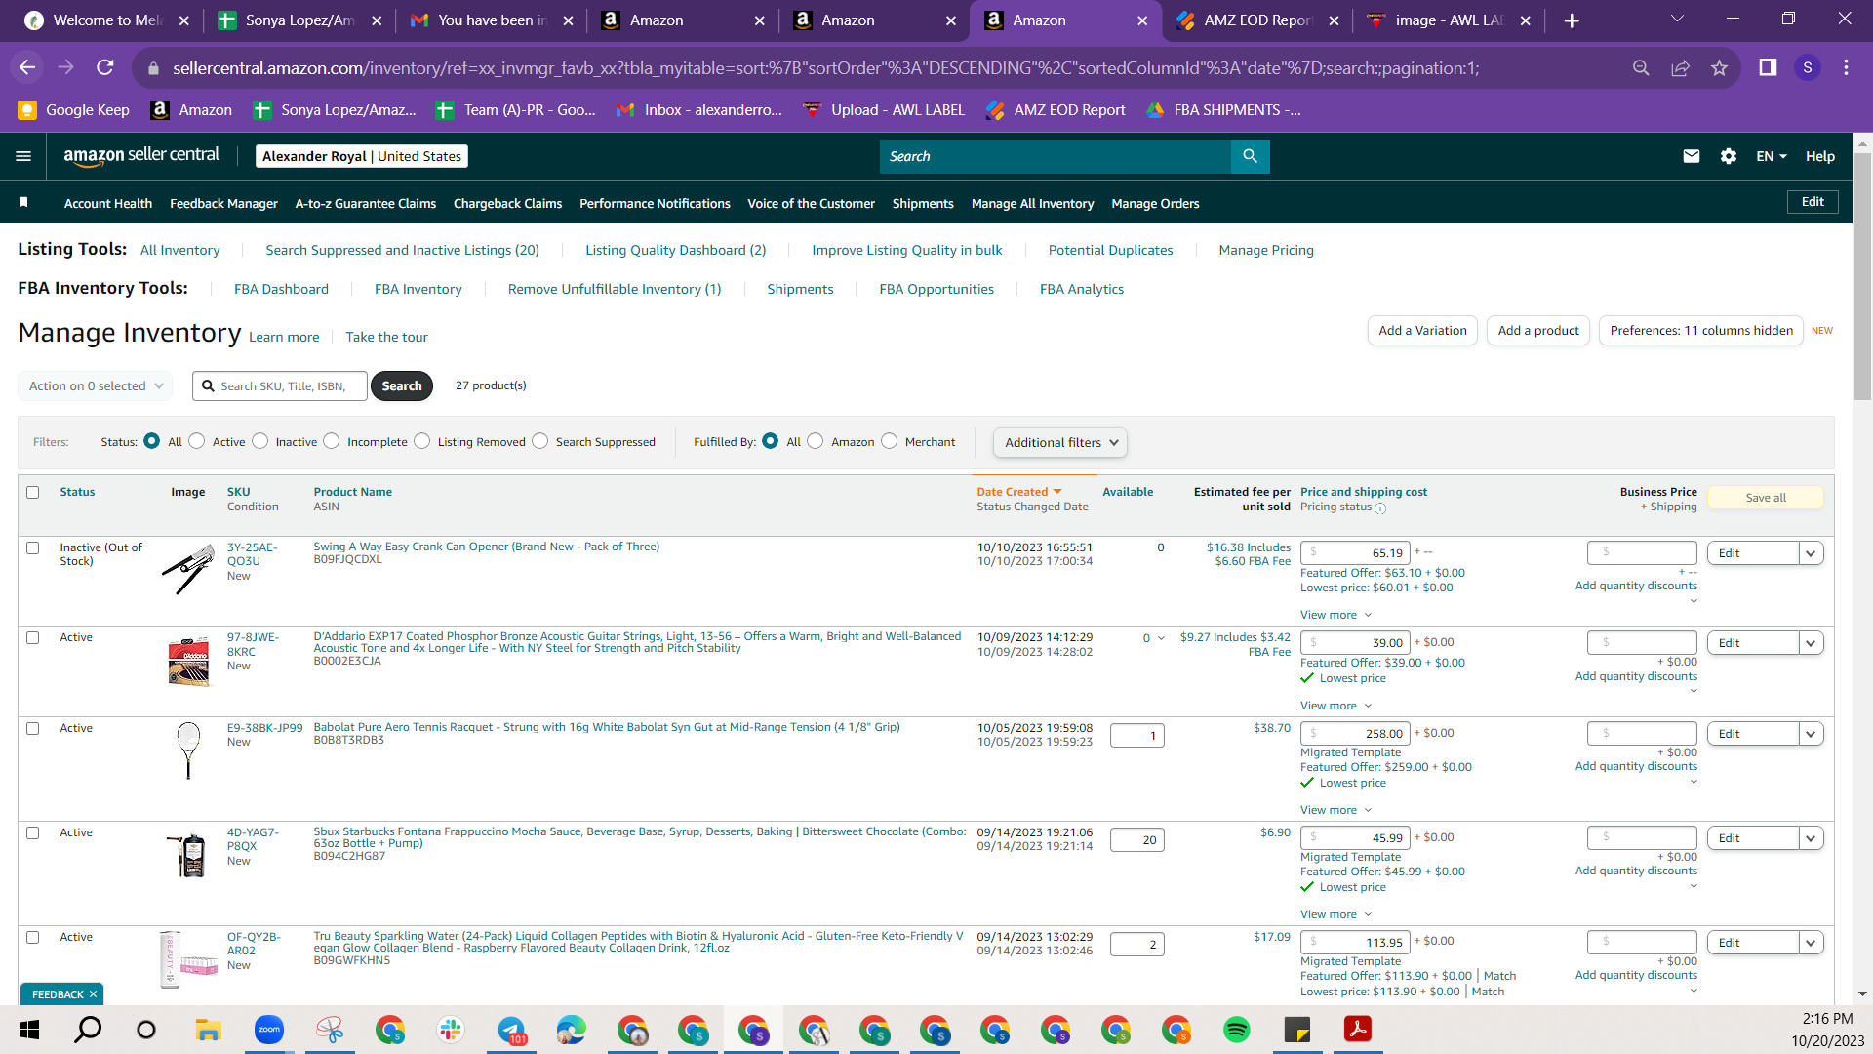Open Preferences: 11 columns hidden
This screenshot has height=1054, width=1873.
[1701, 331]
